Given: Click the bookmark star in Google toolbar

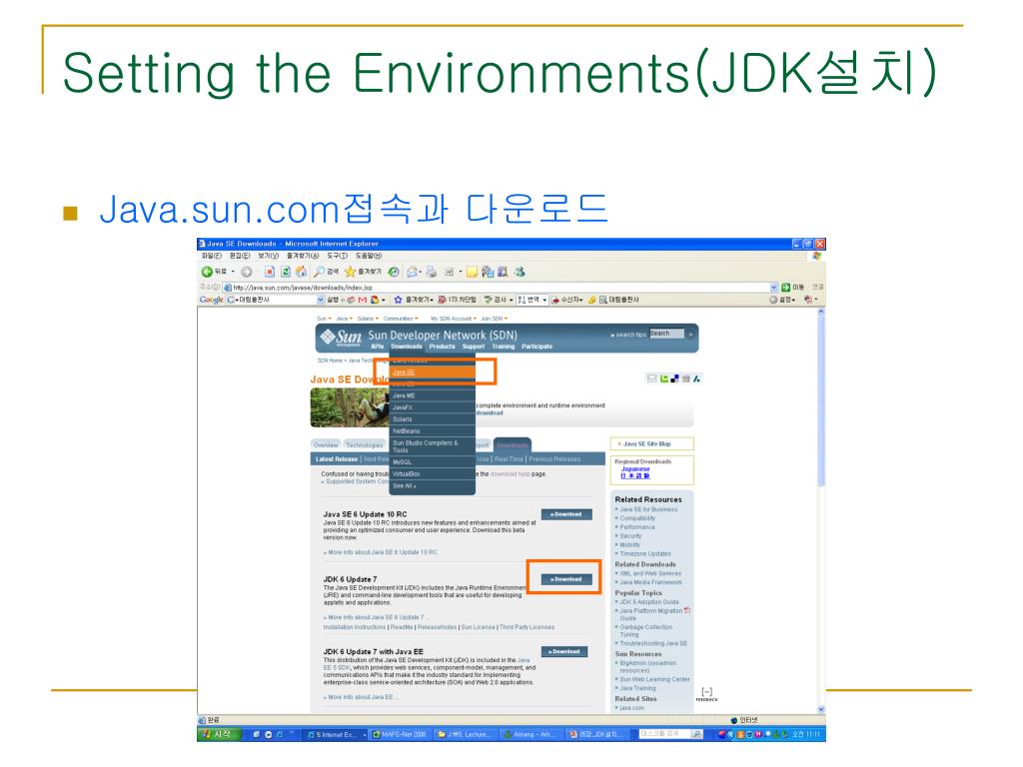Looking at the screenshot, I should 398,300.
